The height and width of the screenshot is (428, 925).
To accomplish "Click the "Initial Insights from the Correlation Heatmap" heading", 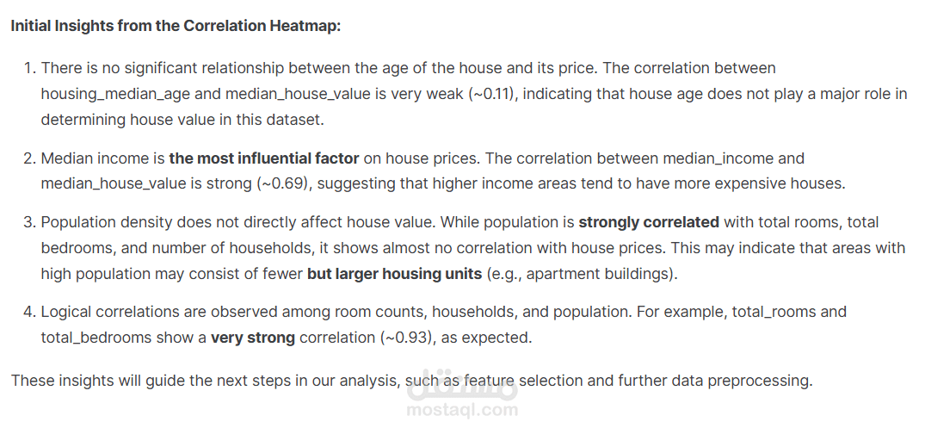I will tap(176, 26).
